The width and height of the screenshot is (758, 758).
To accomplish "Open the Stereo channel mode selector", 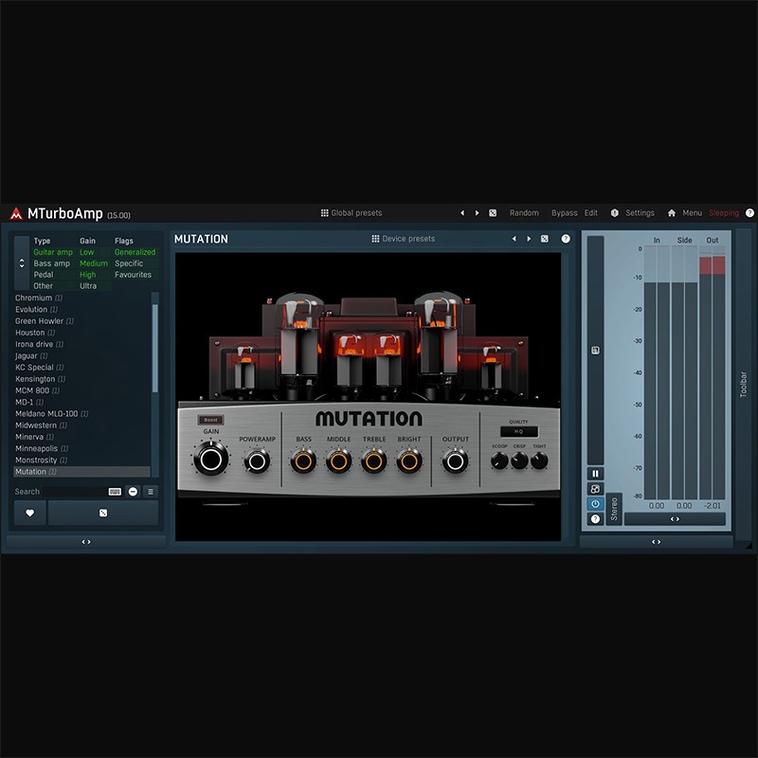I will pos(614,509).
